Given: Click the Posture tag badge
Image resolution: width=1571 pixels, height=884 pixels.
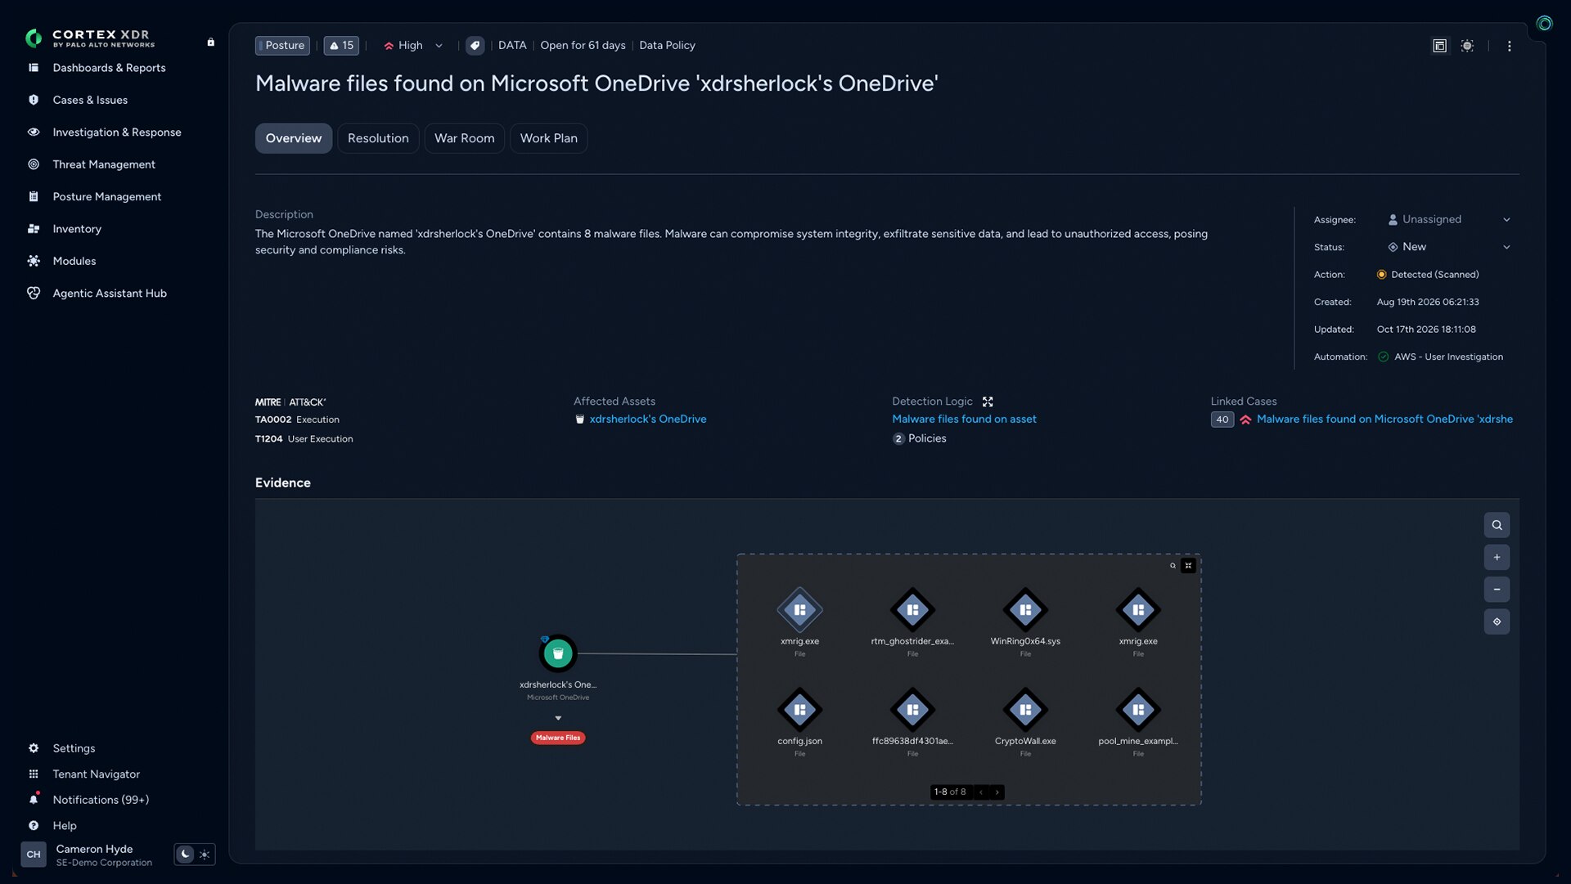Looking at the screenshot, I should tap(282, 46).
